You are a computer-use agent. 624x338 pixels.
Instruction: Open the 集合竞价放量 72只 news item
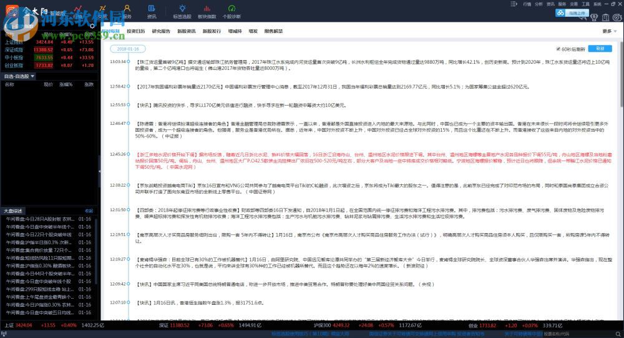48,250
